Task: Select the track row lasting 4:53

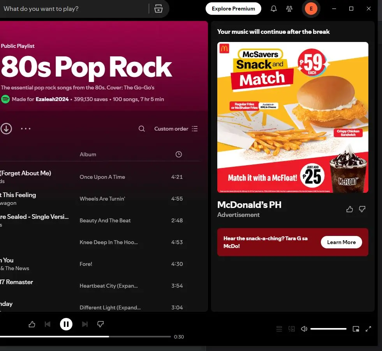Action: (x=100, y=242)
